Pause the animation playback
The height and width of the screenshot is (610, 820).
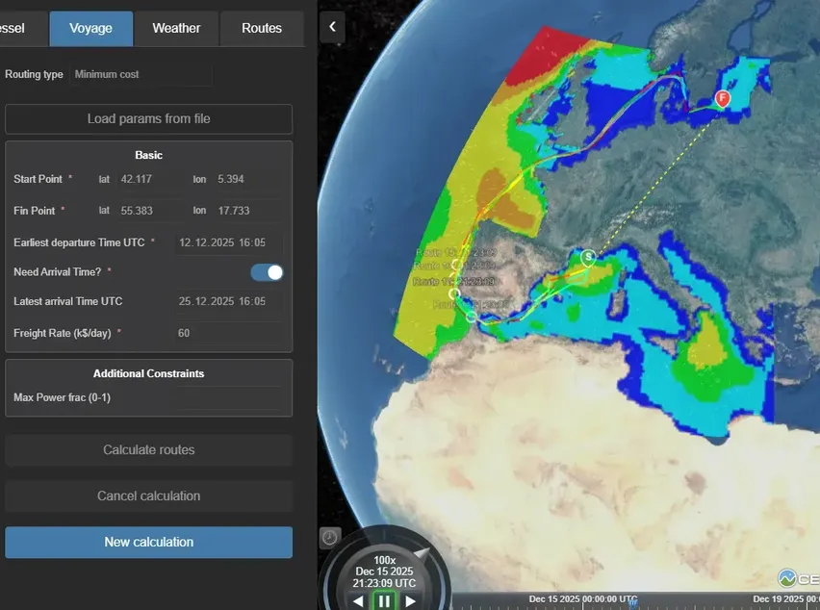[384, 601]
